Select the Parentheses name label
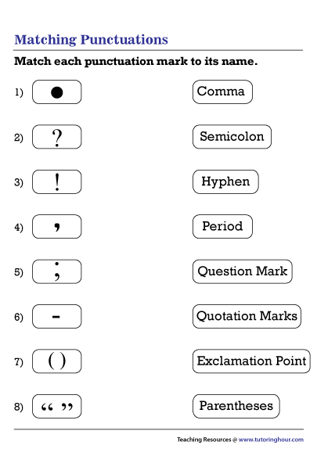Screen dimensions: 317x449 236,406
